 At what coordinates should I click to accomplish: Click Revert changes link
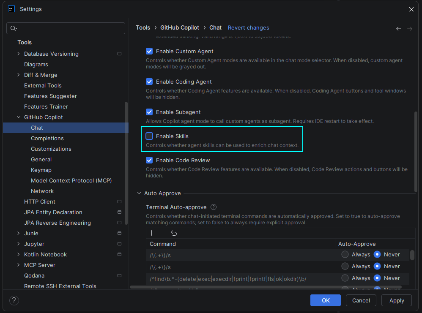pyautogui.click(x=248, y=28)
